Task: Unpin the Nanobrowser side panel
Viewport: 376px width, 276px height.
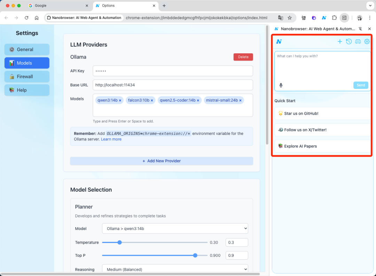Action: point(360,29)
